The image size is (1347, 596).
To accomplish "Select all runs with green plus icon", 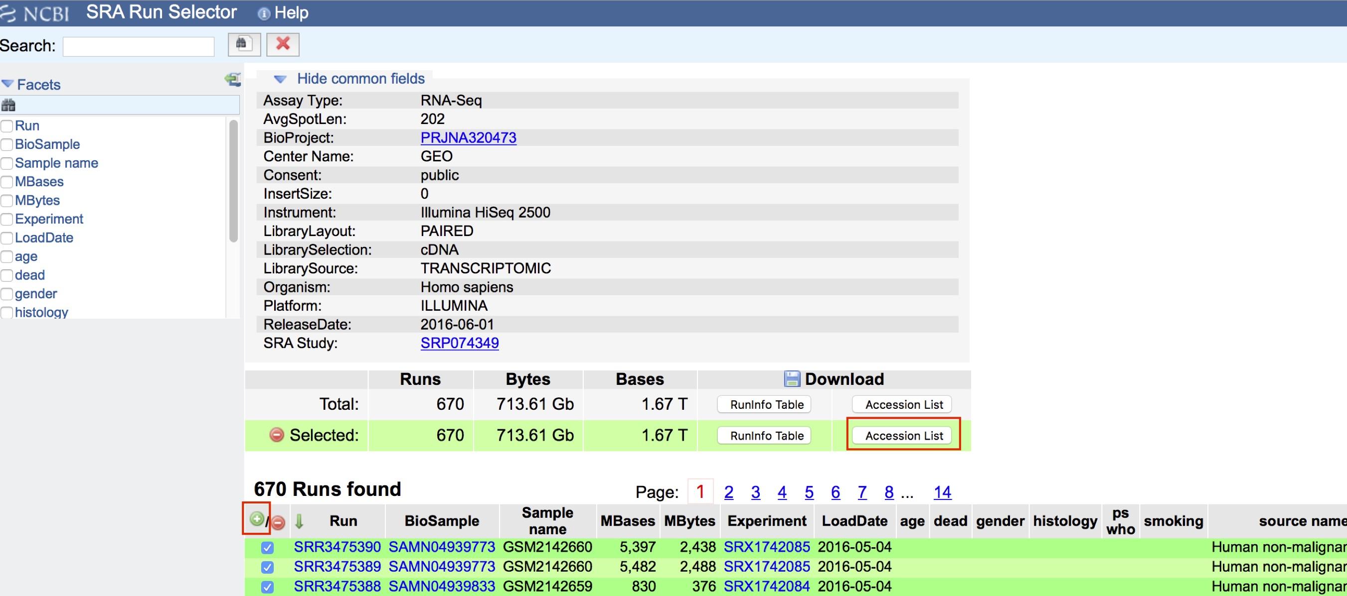I will tap(256, 519).
